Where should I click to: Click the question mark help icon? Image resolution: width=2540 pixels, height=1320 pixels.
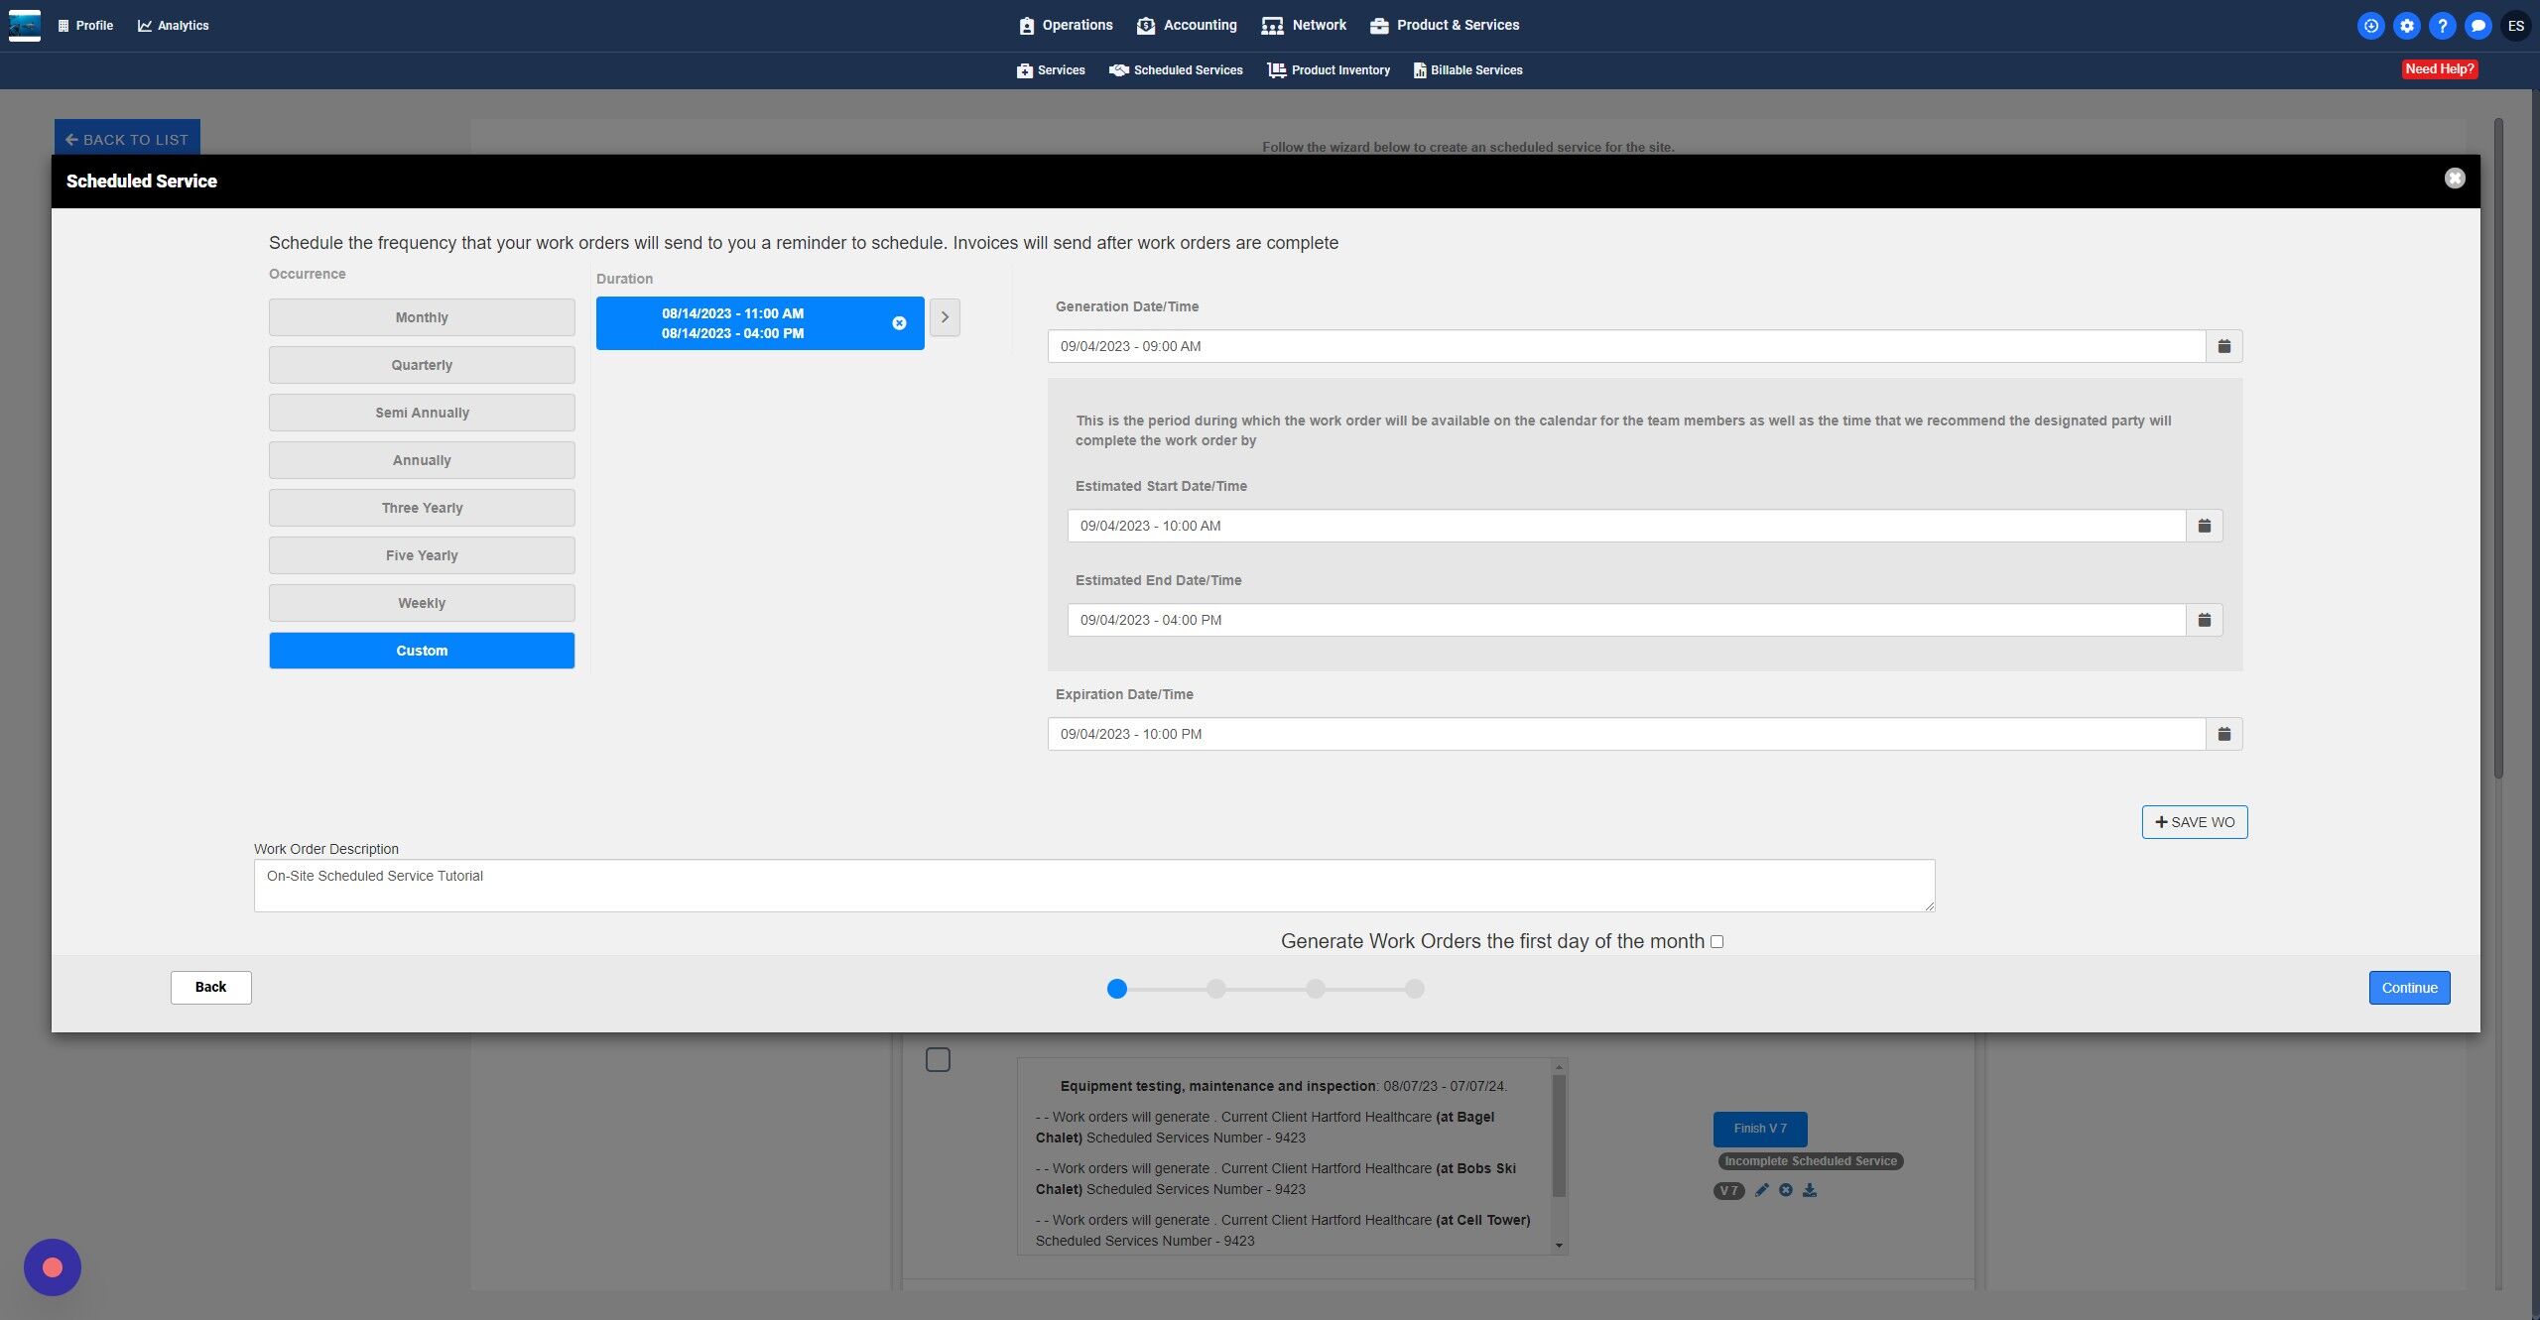point(2442,26)
